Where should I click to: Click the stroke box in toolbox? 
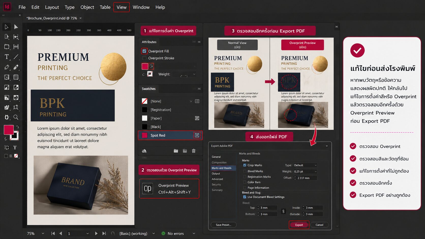[14, 136]
